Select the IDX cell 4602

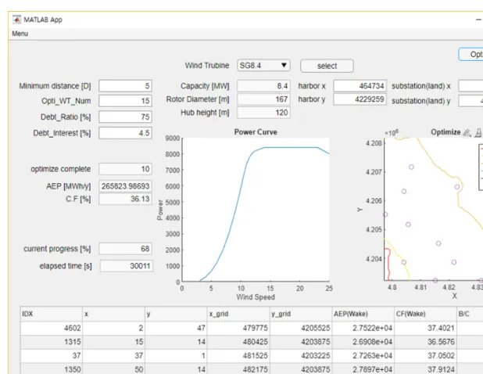(52, 328)
